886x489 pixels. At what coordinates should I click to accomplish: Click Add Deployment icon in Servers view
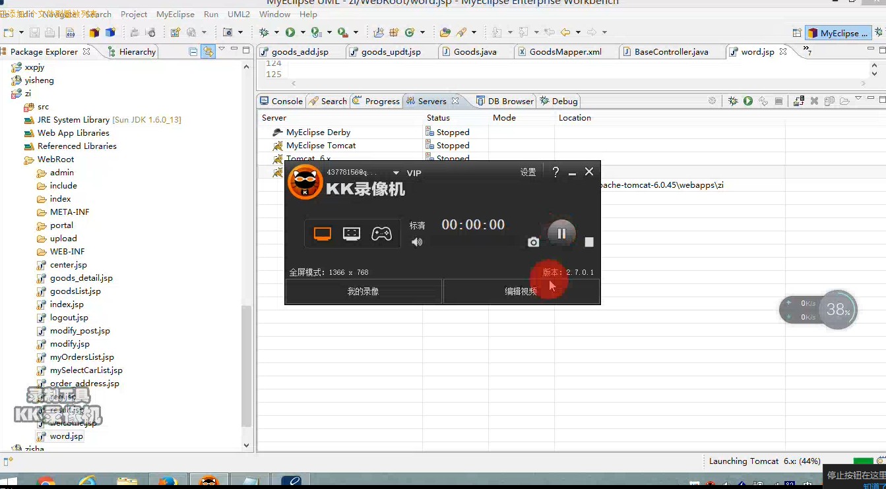click(x=799, y=101)
